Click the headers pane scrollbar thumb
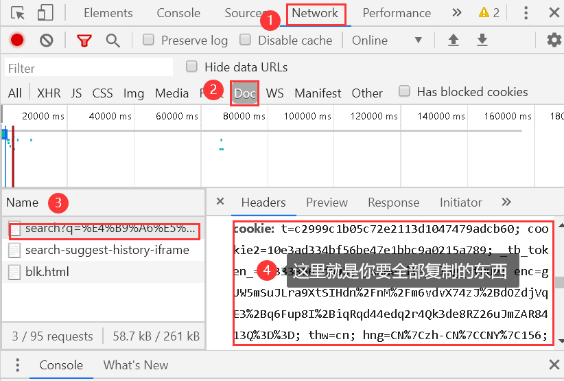Image resolution: width=564 pixels, height=381 pixels. point(559,282)
